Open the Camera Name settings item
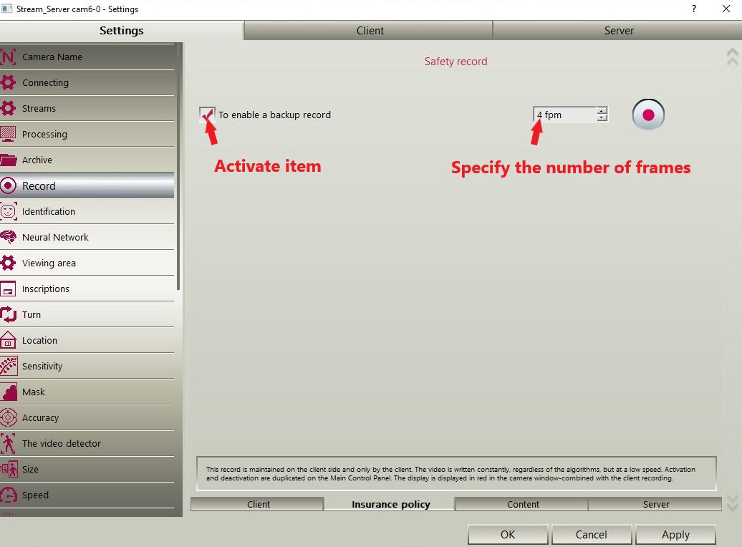The height and width of the screenshot is (547, 742). (x=87, y=57)
